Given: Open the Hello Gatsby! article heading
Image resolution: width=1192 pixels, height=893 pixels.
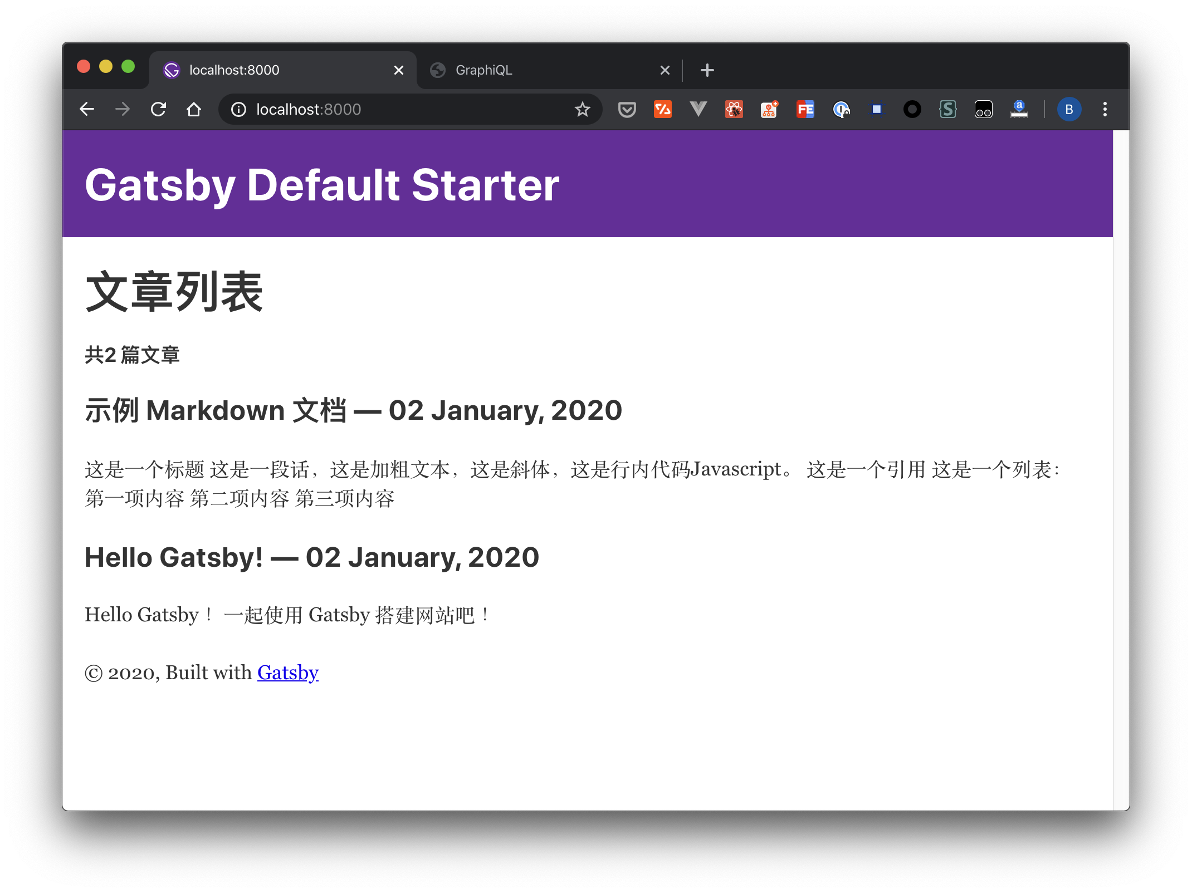Looking at the screenshot, I should click(312, 557).
